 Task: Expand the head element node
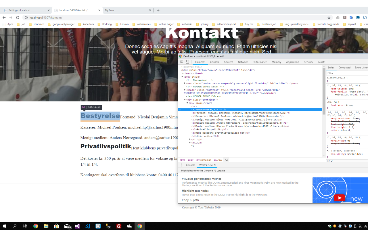pyautogui.click(x=182, y=73)
